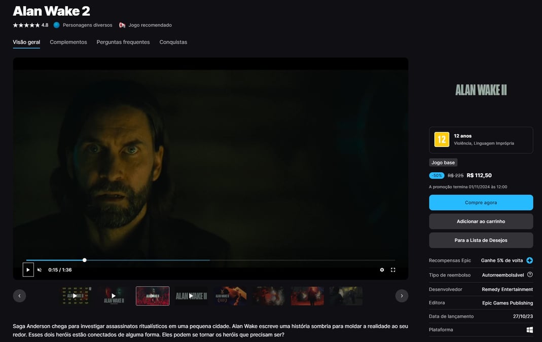
Task: Click the Data de lançamento label
Action: coord(451,317)
